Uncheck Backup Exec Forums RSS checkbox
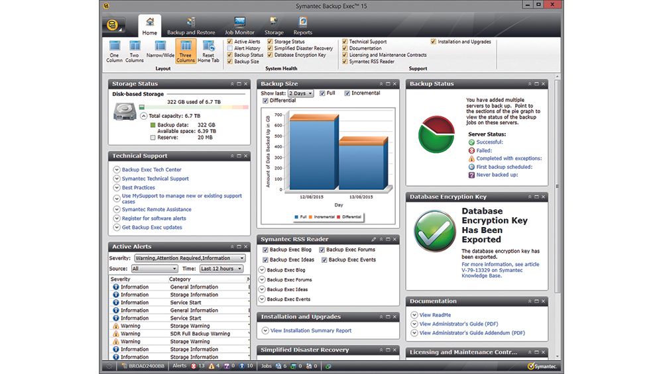 [x=322, y=250]
